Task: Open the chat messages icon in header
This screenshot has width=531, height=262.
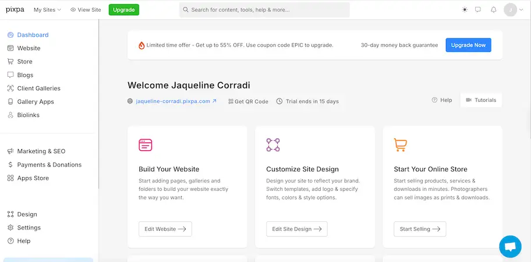Action: pyautogui.click(x=478, y=10)
